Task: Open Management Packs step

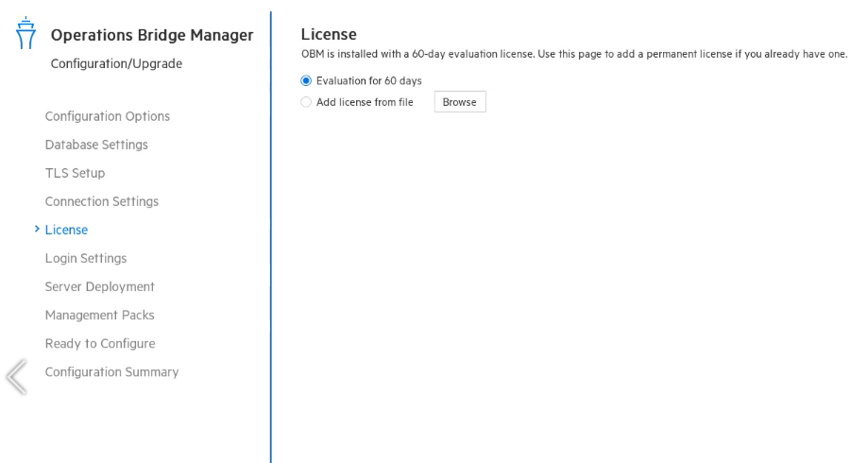Action: [99, 315]
